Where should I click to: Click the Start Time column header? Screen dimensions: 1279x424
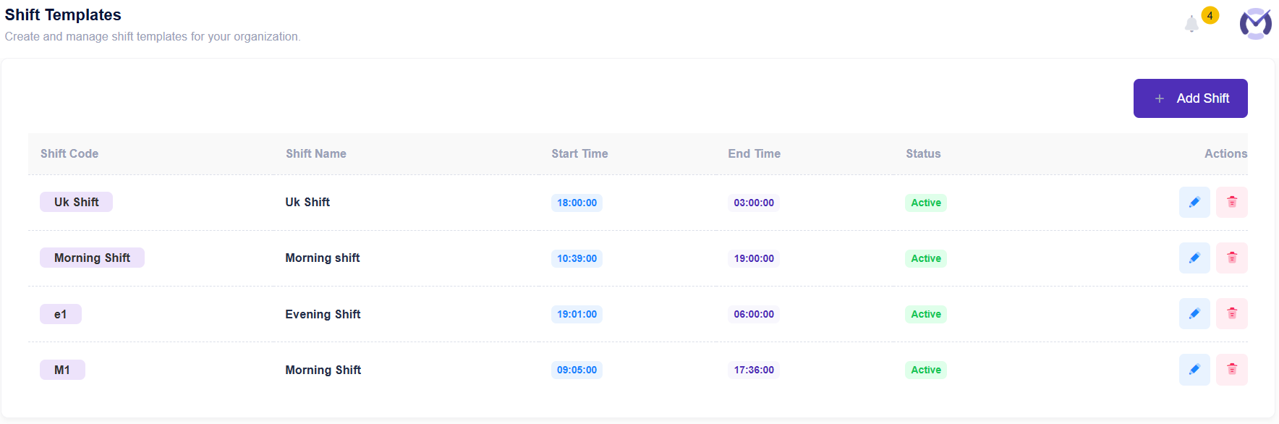click(x=579, y=153)
